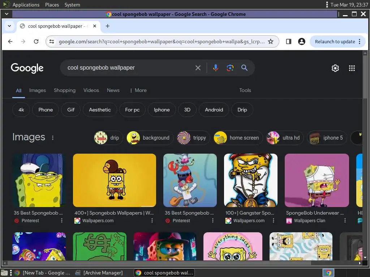This screenshot has height=277, width=370.
Task: Click the address bar URL
Action: [x=162, y=41]
